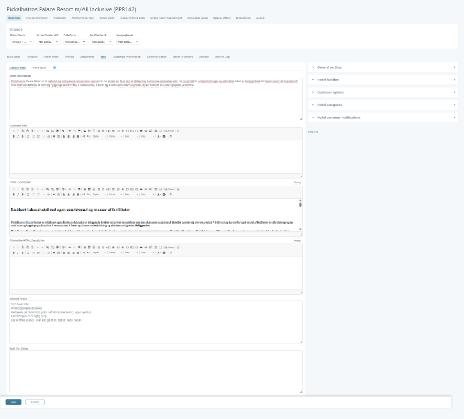The image size is (464, 419).
Task: Click Source button in Customer Info editor
Action: (x=170, y=131)
